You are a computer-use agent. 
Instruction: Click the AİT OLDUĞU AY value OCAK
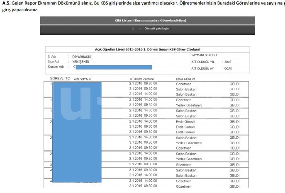click(x=228, y=69)
